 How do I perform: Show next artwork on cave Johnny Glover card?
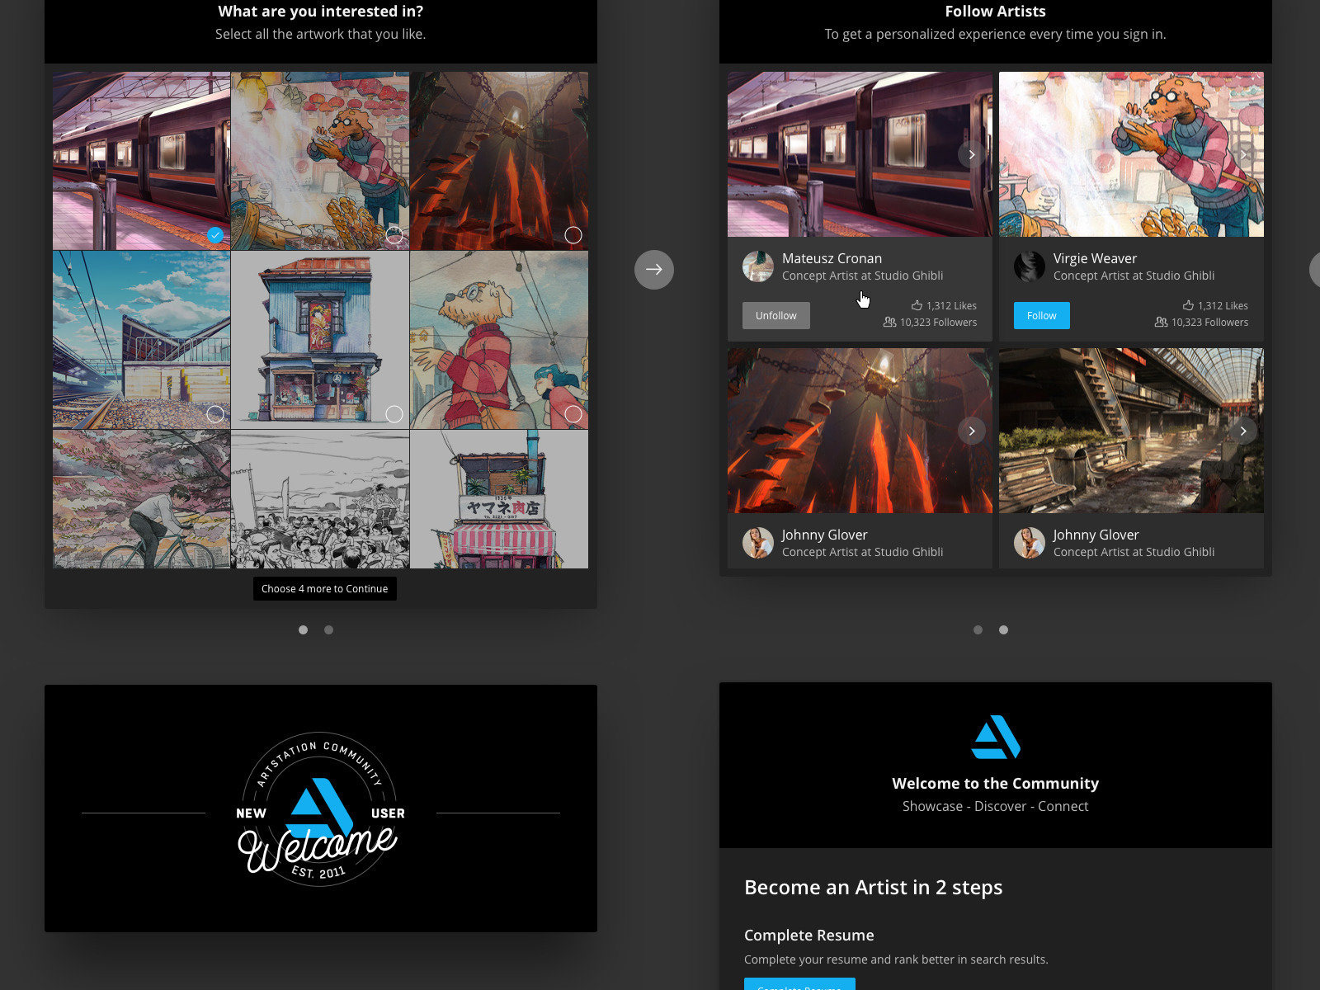(x=972, y=431)
